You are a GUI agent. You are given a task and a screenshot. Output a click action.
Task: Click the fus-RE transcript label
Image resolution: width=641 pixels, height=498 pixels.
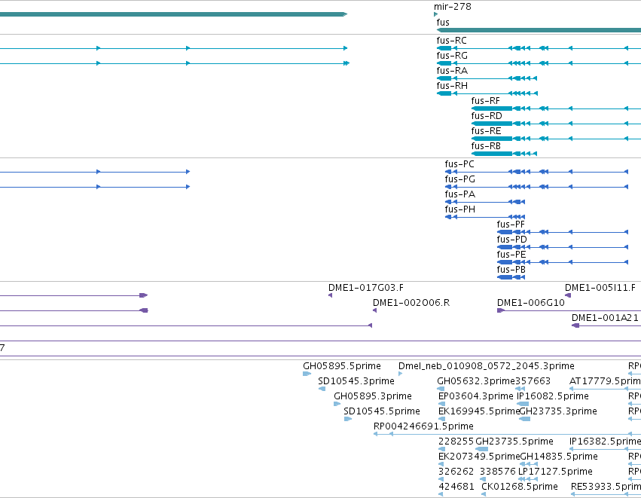(486, 131)
